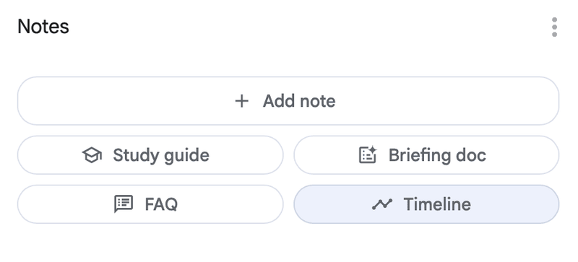The image size is (578, 262).
Task: Select the 'Add note' label text
Action: pos(299,101)
